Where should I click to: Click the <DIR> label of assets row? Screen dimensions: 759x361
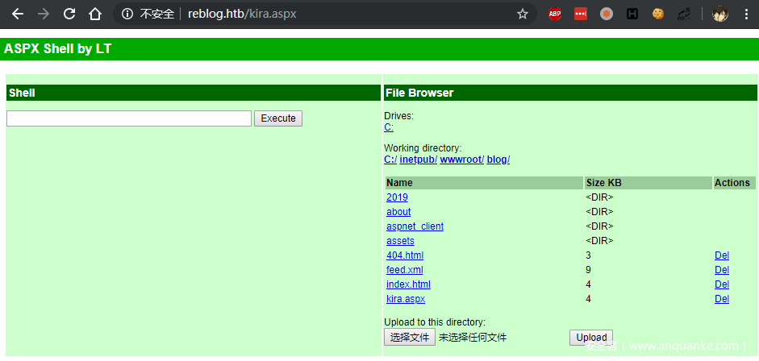600,241
